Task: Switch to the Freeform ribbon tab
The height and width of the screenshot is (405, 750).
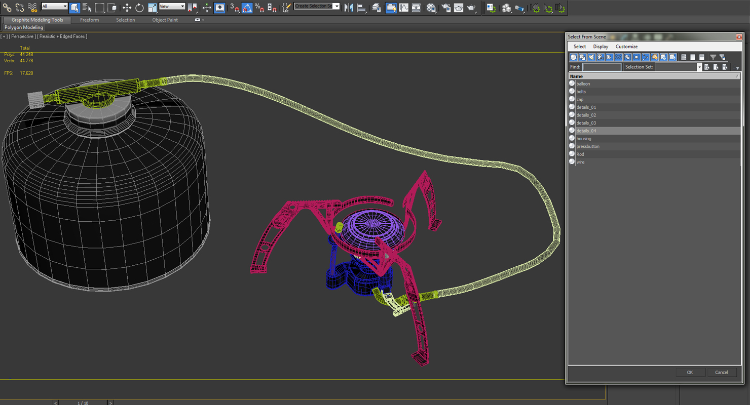Action: (x=89, y=20)
